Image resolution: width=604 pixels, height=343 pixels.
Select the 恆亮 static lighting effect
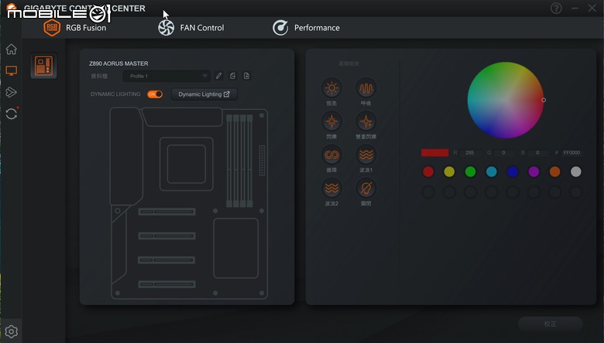click(x=331, y=88)
